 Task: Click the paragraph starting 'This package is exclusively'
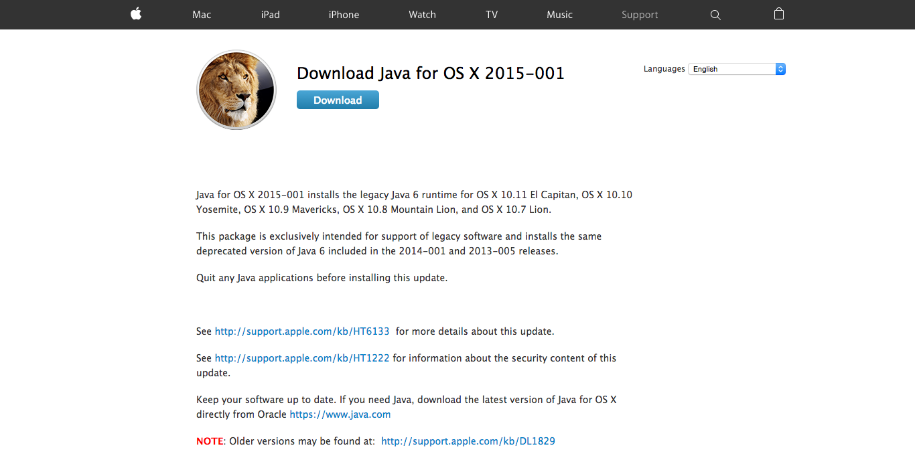[x=399, y=244]
